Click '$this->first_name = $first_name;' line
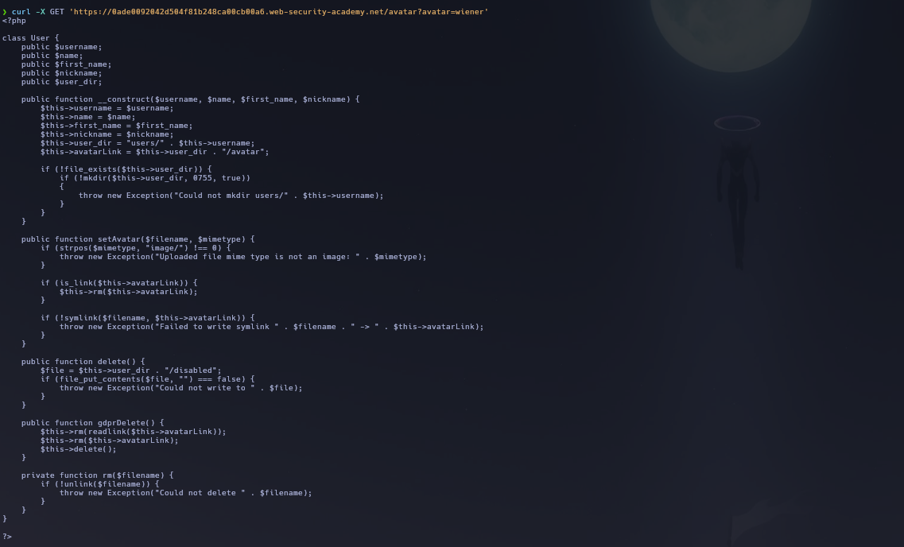The width and height of the screenshot is (904, 547). click(116, 126)
